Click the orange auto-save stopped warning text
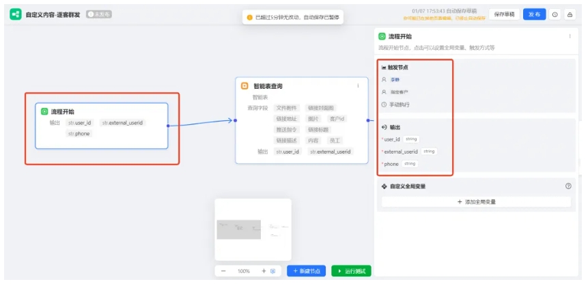Image resolution: width=588 pixels, height=284 pixels. [x=444, y=18]
